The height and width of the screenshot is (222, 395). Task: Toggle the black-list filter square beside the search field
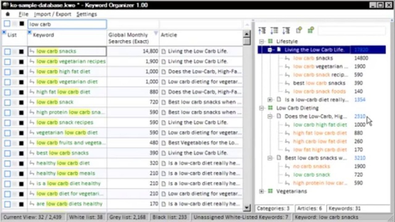(x=22, y=24)
